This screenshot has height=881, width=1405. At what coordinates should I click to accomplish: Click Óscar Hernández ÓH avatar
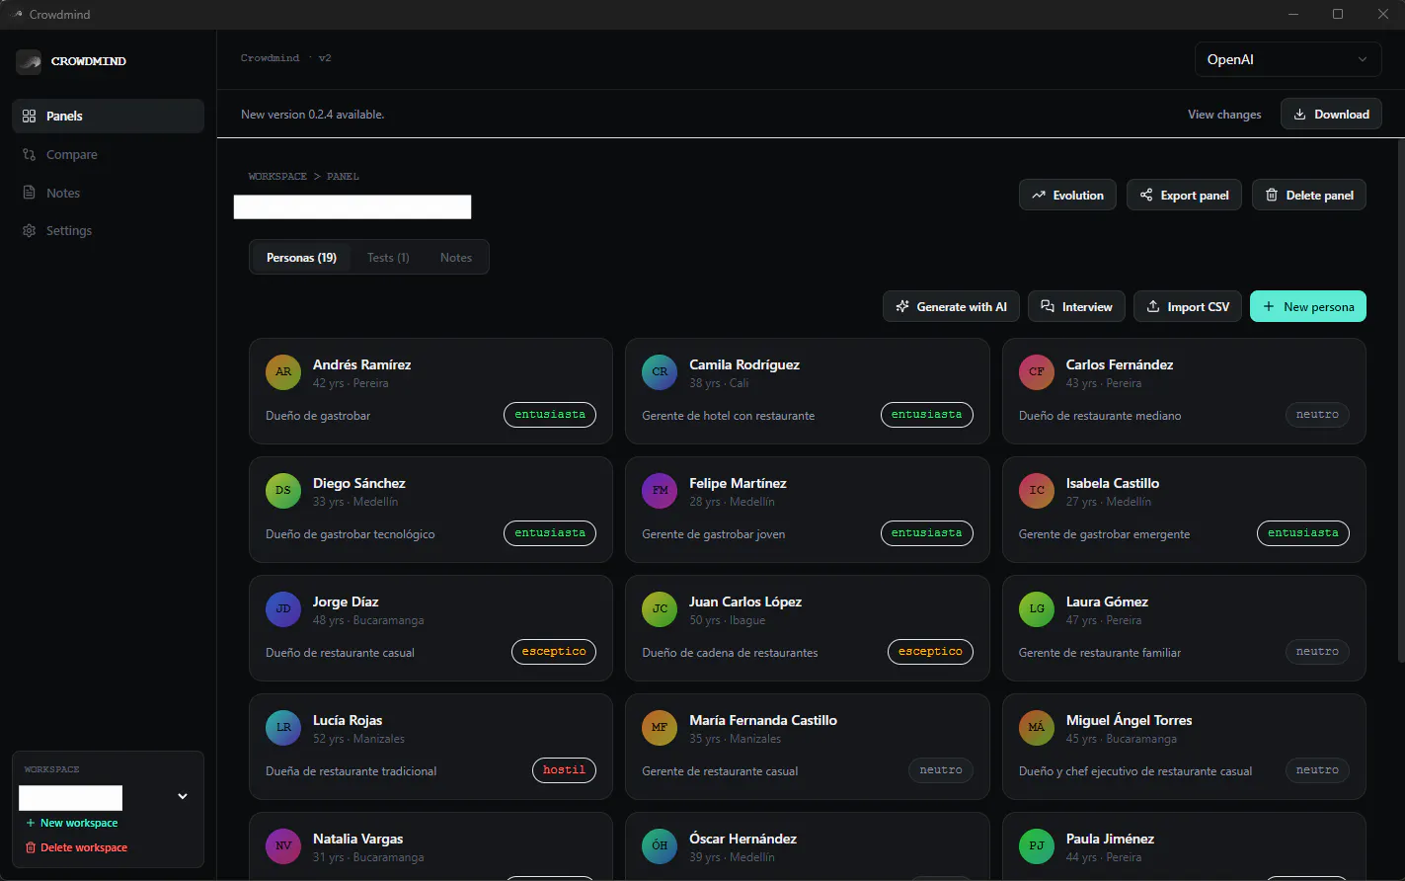click(660, 846)
